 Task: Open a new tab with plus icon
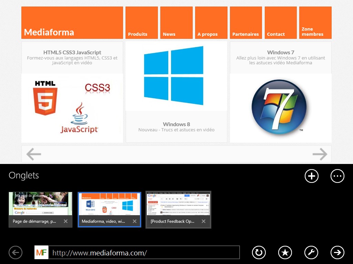(311, 176)
